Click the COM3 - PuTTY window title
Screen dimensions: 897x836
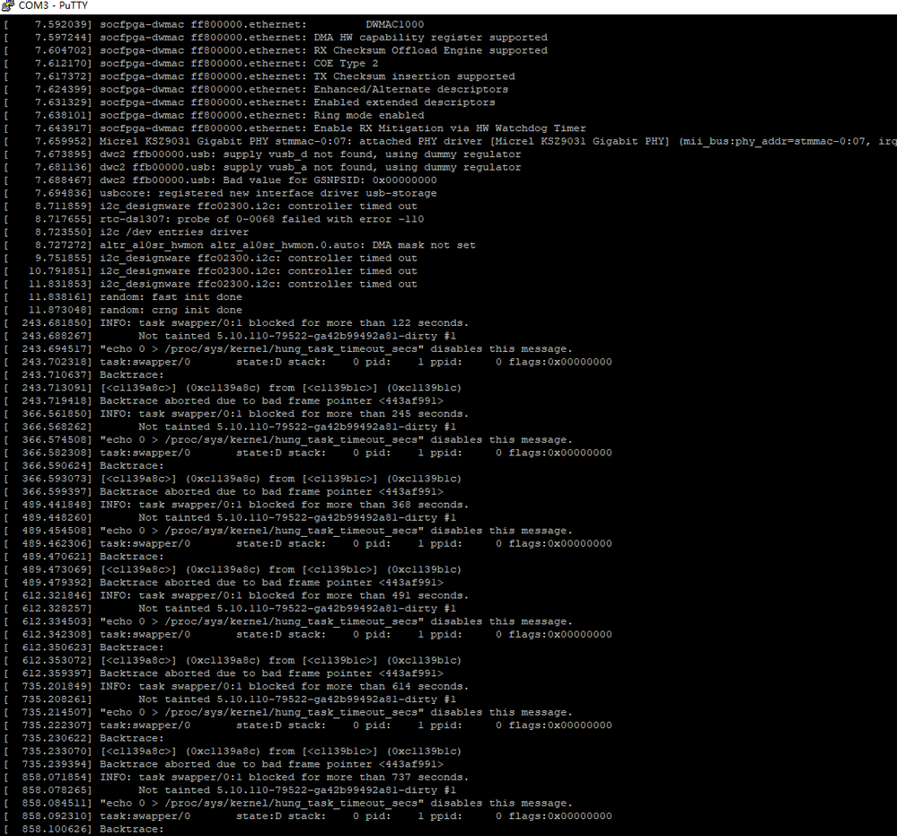click(x=53, y=5)
